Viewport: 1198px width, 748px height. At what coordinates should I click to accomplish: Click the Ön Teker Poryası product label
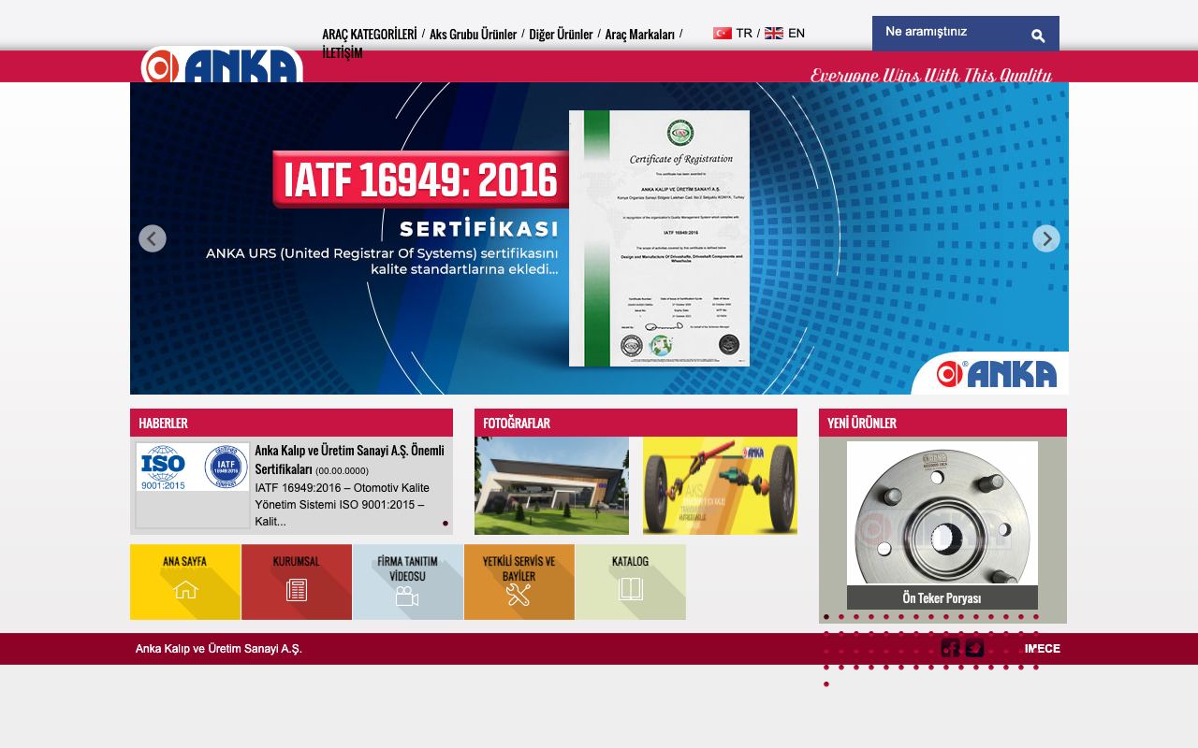[x=942, y=597]
